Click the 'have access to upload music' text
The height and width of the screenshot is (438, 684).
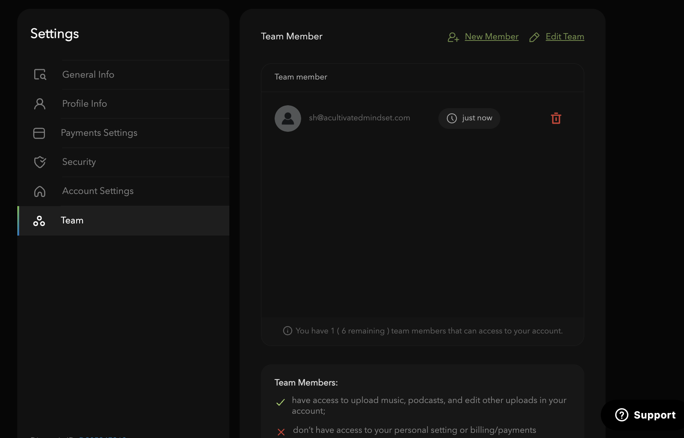tap(429, 406)
